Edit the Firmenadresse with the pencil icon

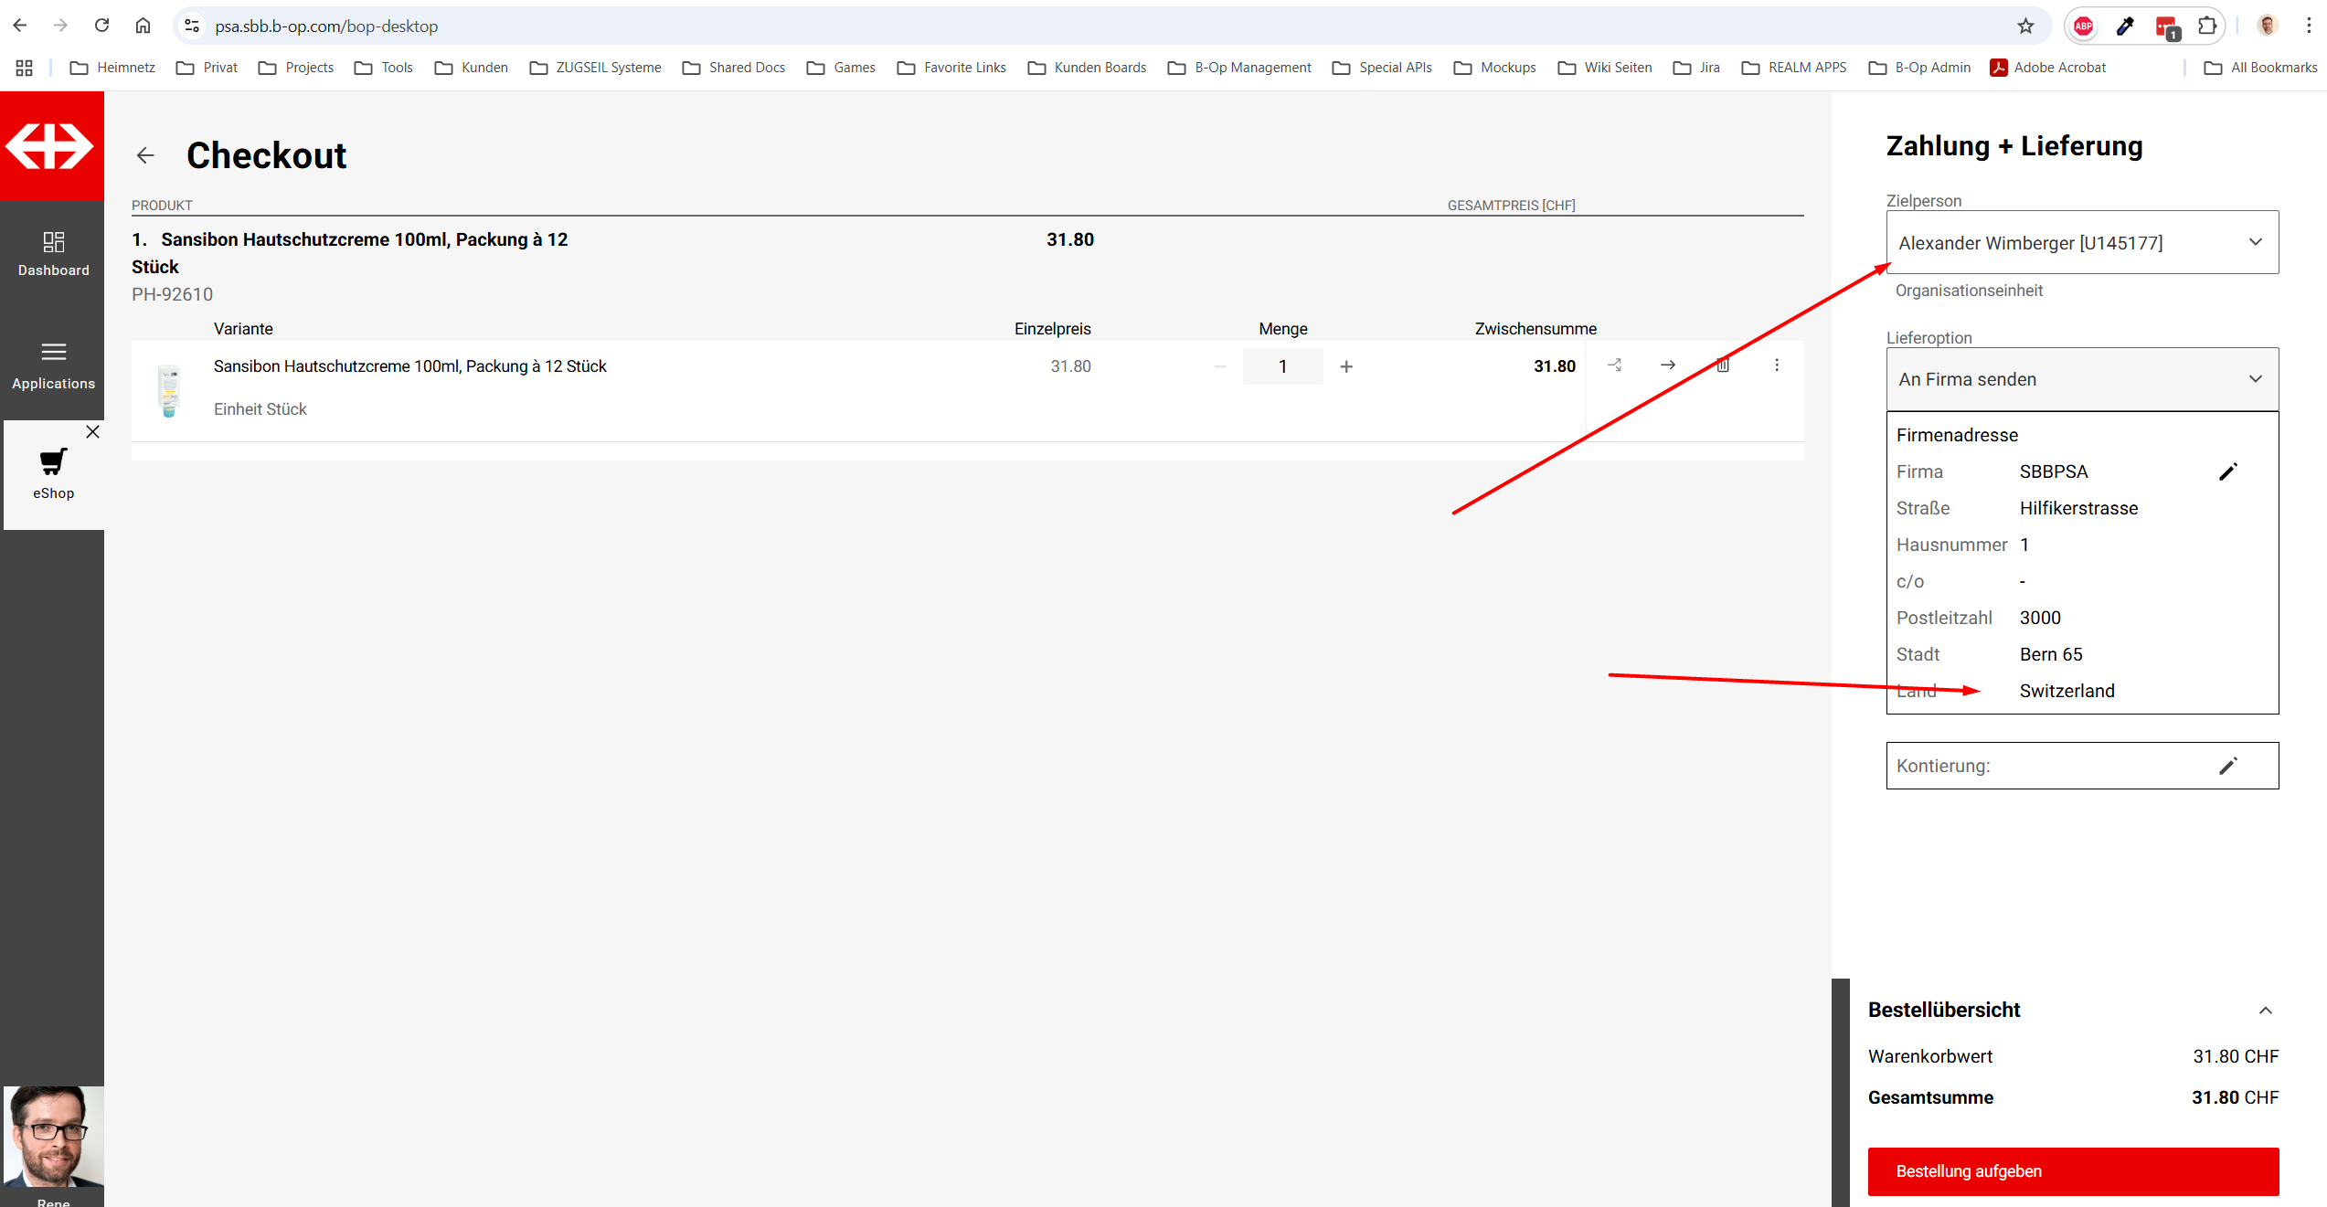click(2227, 471)
